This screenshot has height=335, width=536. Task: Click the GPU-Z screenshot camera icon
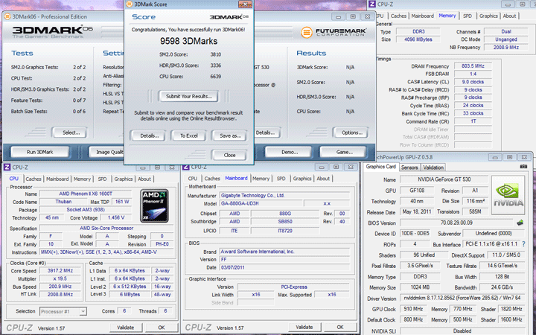click(x=523, y=167)
